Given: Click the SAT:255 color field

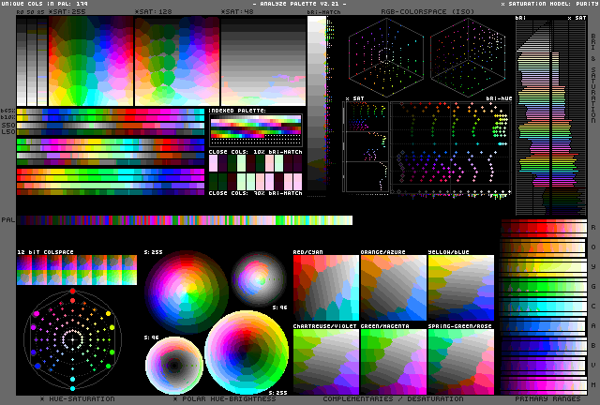Looking at the screenshot, I should (90, 61).
